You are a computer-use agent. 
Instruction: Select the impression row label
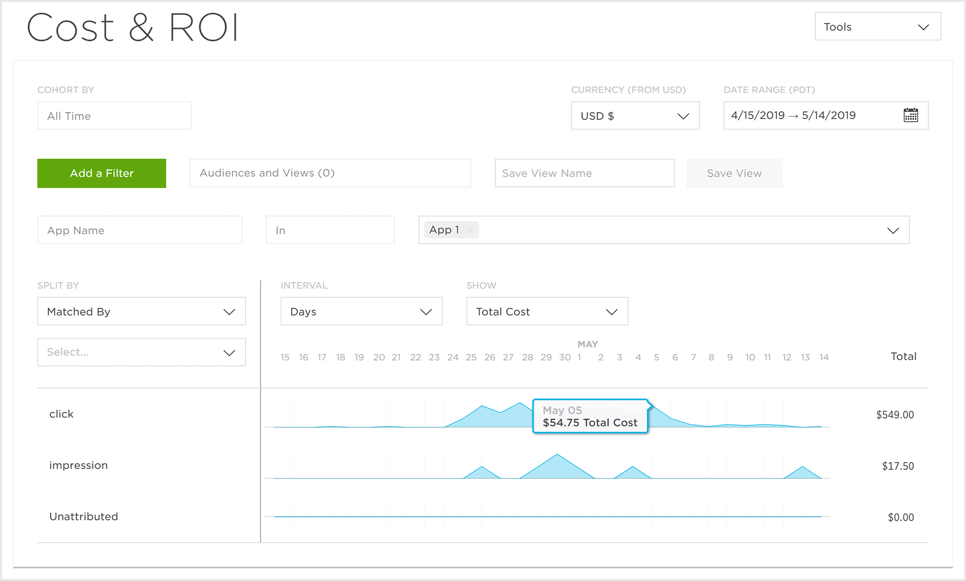point(78,465)
